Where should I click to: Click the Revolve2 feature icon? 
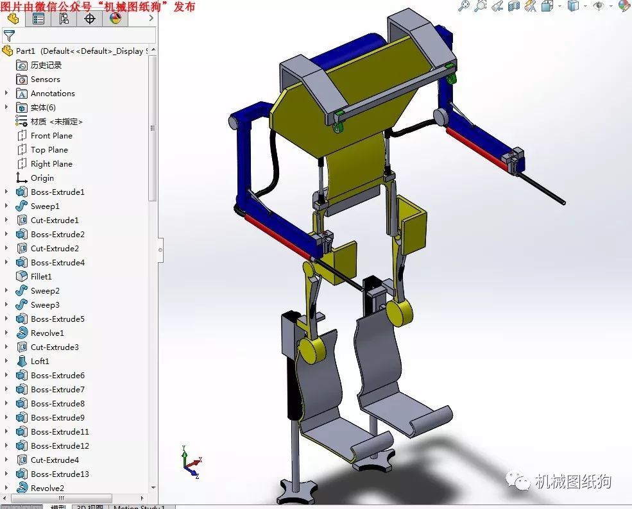pyautogui.click(x=21, y=488)
